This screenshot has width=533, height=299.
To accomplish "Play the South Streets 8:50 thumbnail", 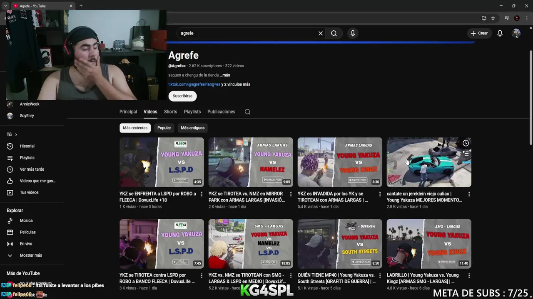I will click(340, 244).
